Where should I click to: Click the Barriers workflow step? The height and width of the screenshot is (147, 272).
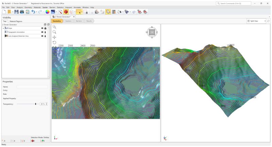79,21
